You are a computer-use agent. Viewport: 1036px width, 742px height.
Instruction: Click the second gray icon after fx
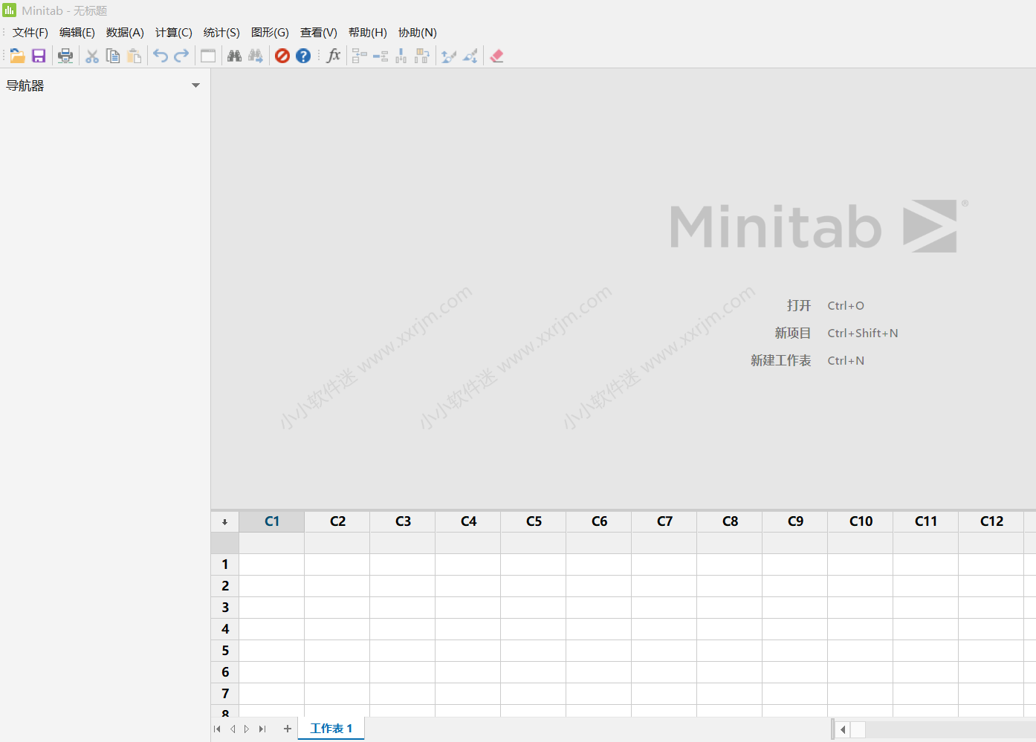(x=381, y=56)
